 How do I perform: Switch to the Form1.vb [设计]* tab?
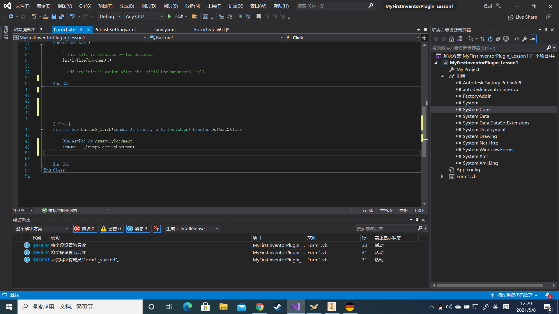(212, 30)
